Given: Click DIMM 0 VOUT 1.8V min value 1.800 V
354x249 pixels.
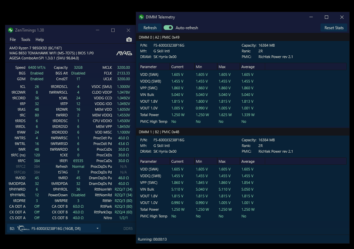Looking at the screenshot, I should tap(202, 101).
